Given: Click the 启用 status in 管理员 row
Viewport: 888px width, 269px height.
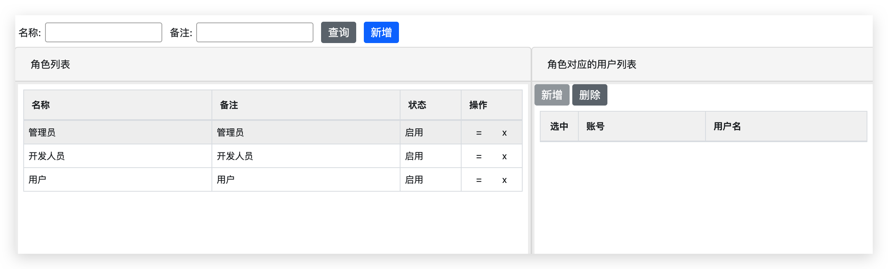Looking at the screenshot, I should [414, 133].
